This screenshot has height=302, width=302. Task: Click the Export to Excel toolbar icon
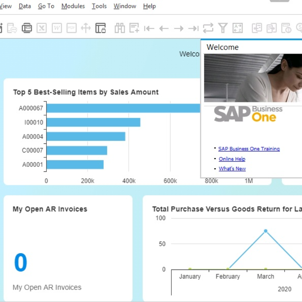42,28
